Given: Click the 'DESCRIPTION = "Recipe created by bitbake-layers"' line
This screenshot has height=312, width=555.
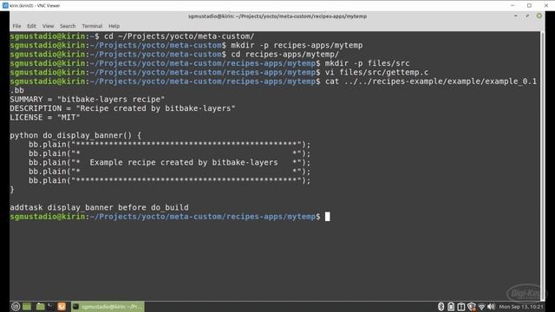Looking at the screenshot, I should (122, 108).
